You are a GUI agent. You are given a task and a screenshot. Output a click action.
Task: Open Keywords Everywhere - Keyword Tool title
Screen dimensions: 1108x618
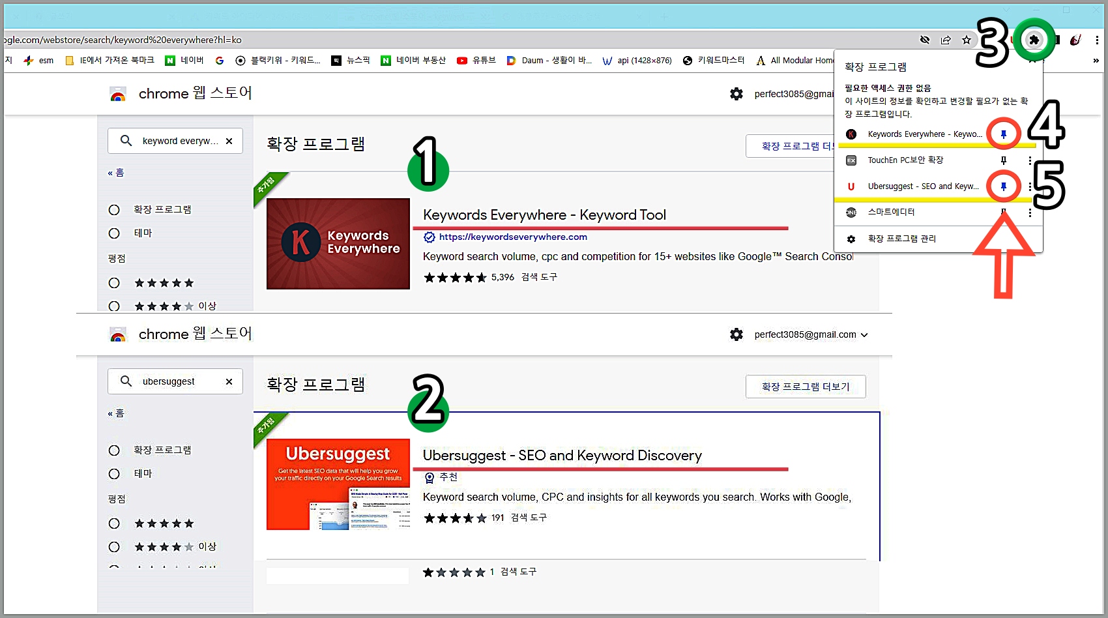coord(544,215)
